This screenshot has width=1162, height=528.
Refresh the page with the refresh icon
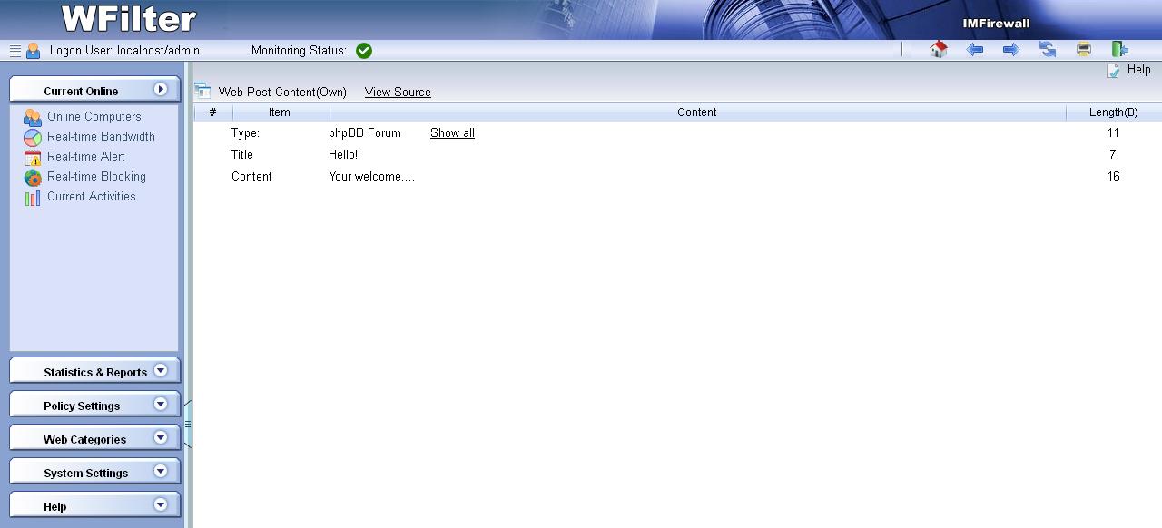[1048, 50]
